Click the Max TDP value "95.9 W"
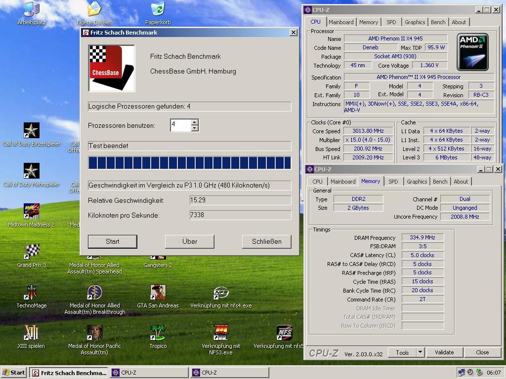This screenshot has height=379, width=506. click(436, 47)
